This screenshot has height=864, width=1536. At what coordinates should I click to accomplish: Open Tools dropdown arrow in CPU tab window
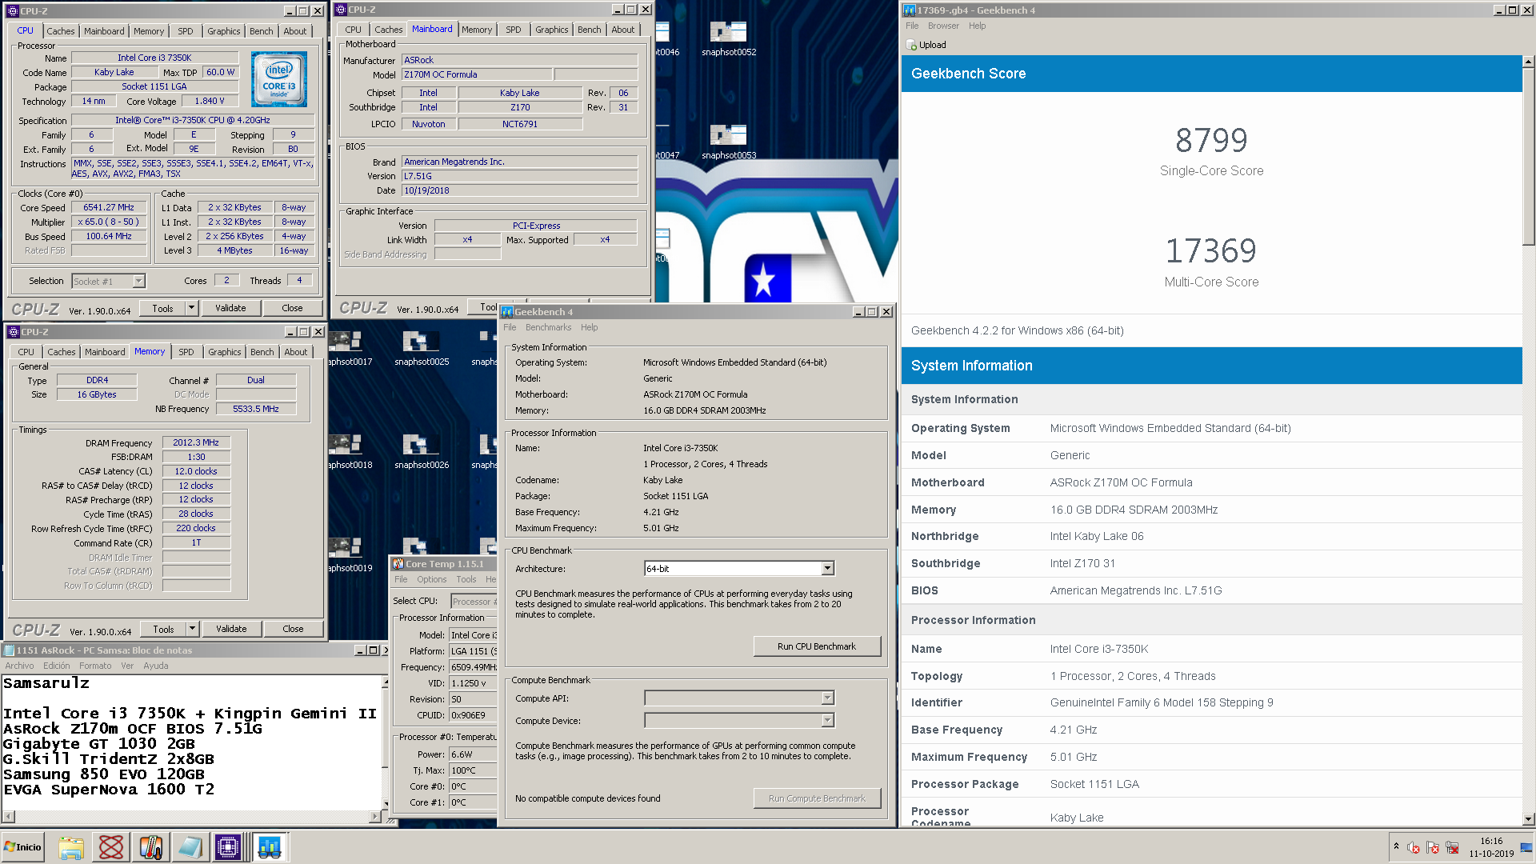pyautogui.click(x=191, y=308)
